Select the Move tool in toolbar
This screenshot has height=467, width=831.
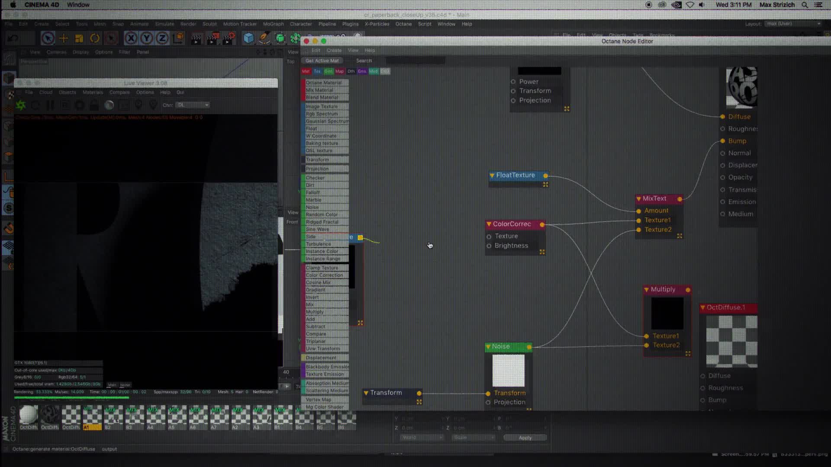[64, 39]
